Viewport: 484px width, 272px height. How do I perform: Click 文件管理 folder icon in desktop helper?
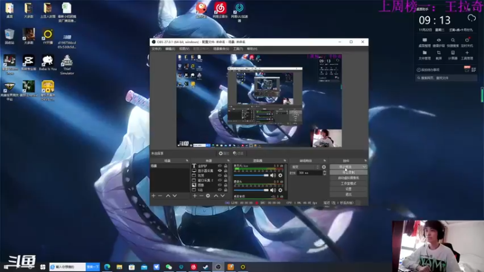coord(425,53)
